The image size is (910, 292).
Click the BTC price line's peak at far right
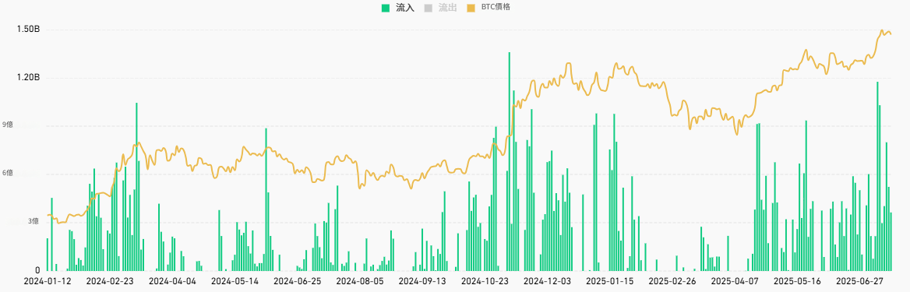point(882,31)
